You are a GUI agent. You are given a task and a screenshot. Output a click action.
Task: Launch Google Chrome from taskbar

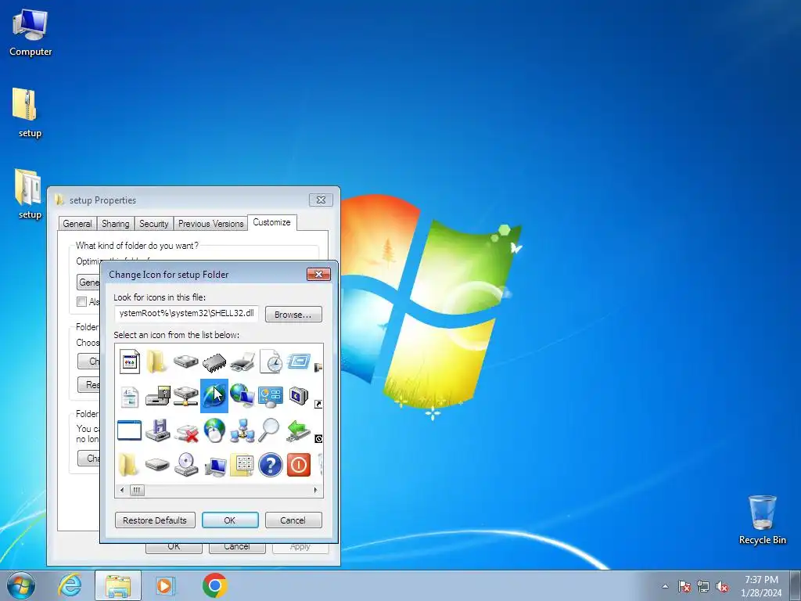point(214,585)
